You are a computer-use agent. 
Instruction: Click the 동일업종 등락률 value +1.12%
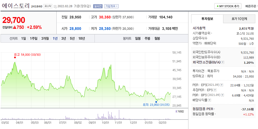248,114
